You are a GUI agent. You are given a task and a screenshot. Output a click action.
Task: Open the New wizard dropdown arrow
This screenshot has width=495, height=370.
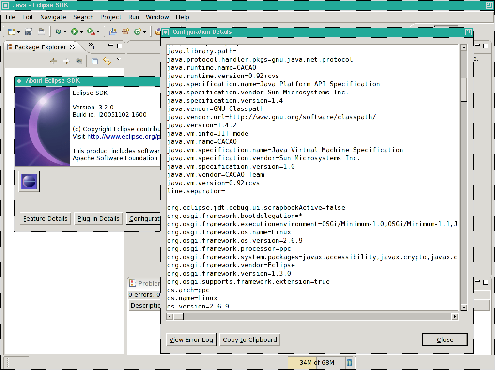[18, 32]
